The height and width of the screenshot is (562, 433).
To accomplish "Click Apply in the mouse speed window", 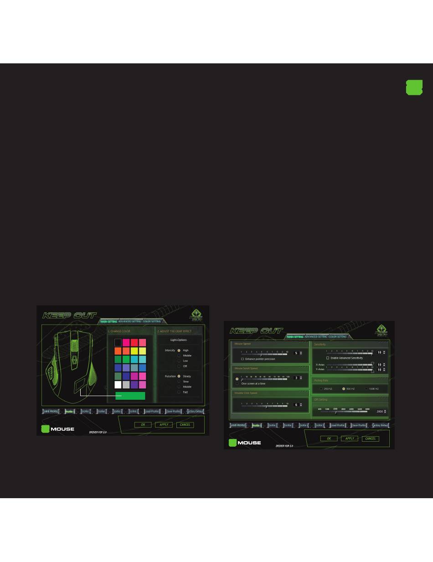I will pyautogui.click(x=350, y=438).
